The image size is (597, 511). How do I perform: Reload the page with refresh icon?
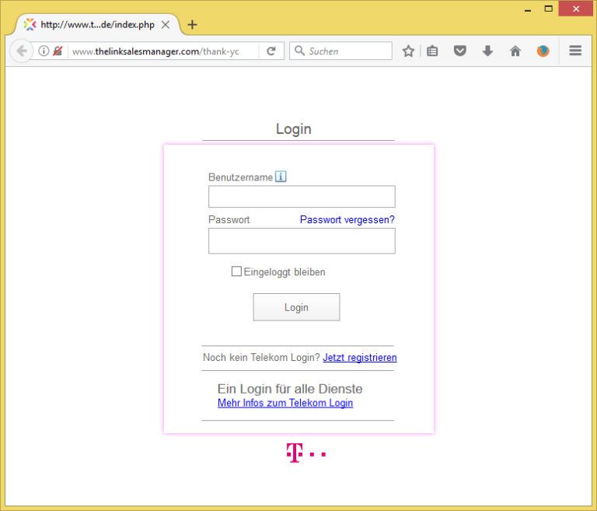(271, 51)
